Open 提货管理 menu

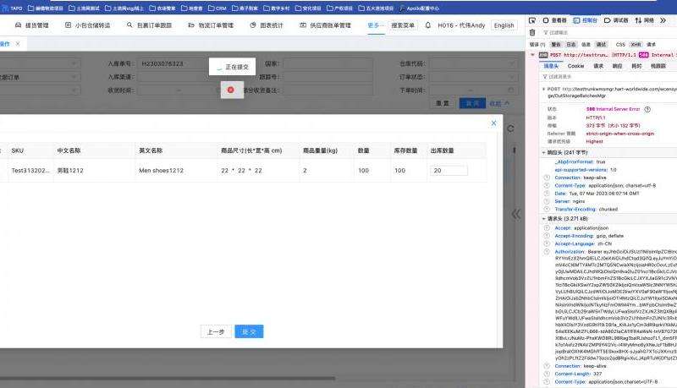[31, 25]
